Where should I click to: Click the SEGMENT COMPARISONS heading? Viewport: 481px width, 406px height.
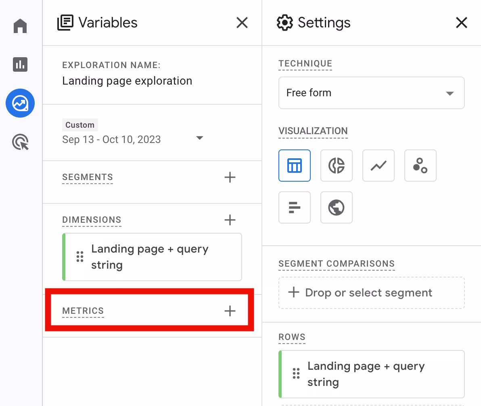(337, 264)
